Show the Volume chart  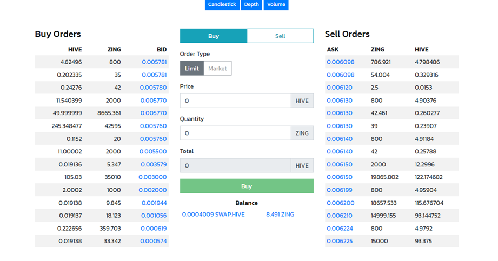click(x=276, y=5)
